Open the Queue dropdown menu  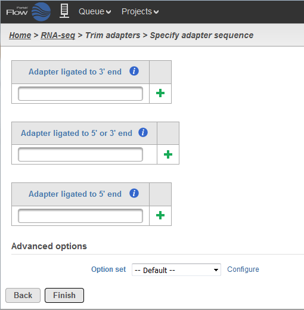[x=95, y=11]
